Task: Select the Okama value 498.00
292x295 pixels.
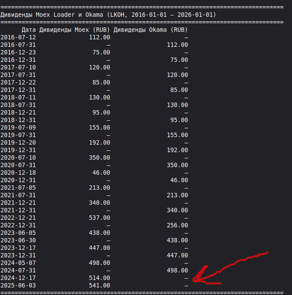Action: click(177, 270)
